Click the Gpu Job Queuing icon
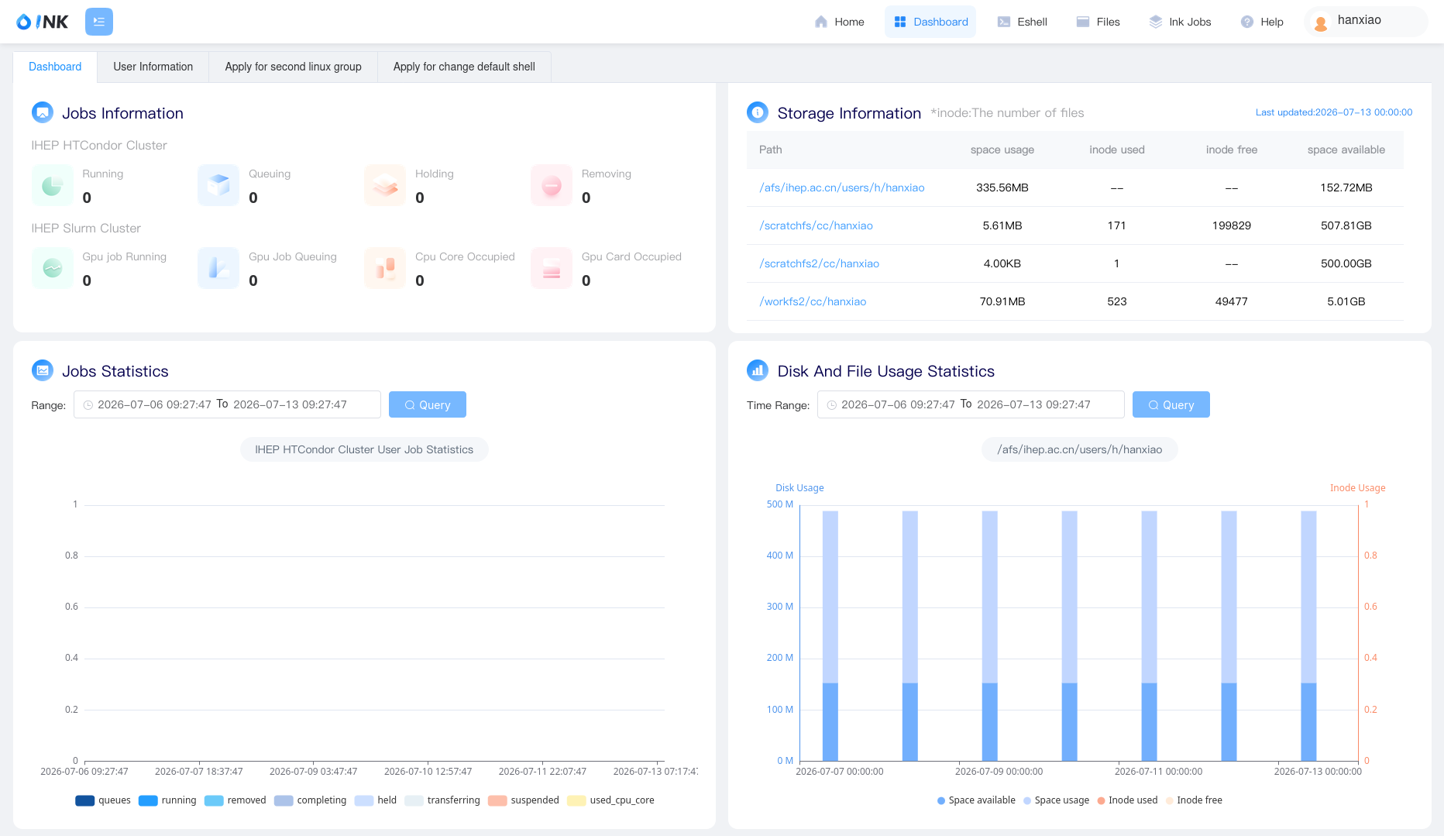The image size is (1444, 836). coord(218,268)
